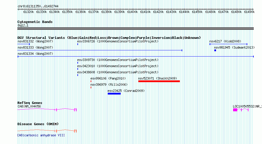Select the magenta CA8 gene track
Image resolution: width=262 pixels, height=144 pixels.
(47, 110)
